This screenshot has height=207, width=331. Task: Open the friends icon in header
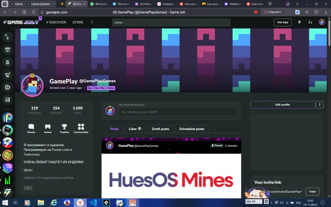(310, 22)
